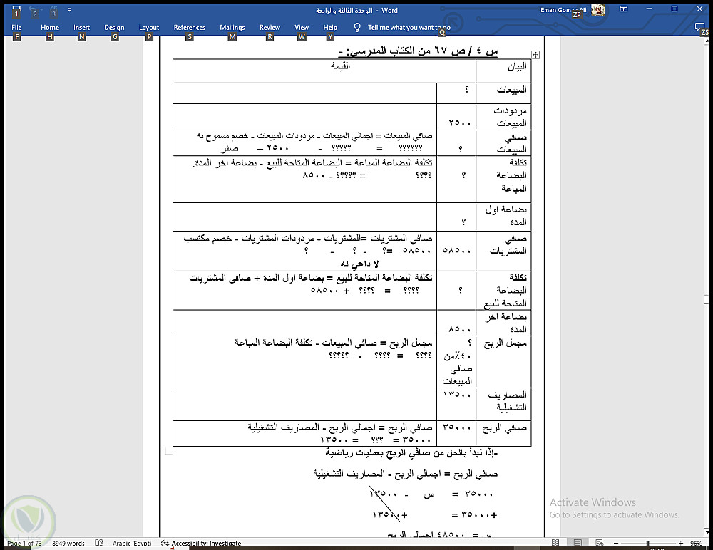The image size is (713, 550).
Task: Click the user profile picture
Action: [597, 10]
